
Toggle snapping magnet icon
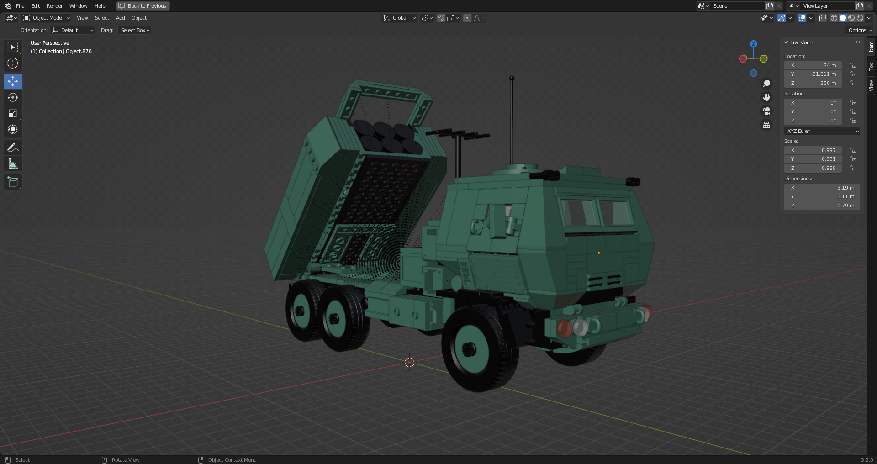(441, 18)
